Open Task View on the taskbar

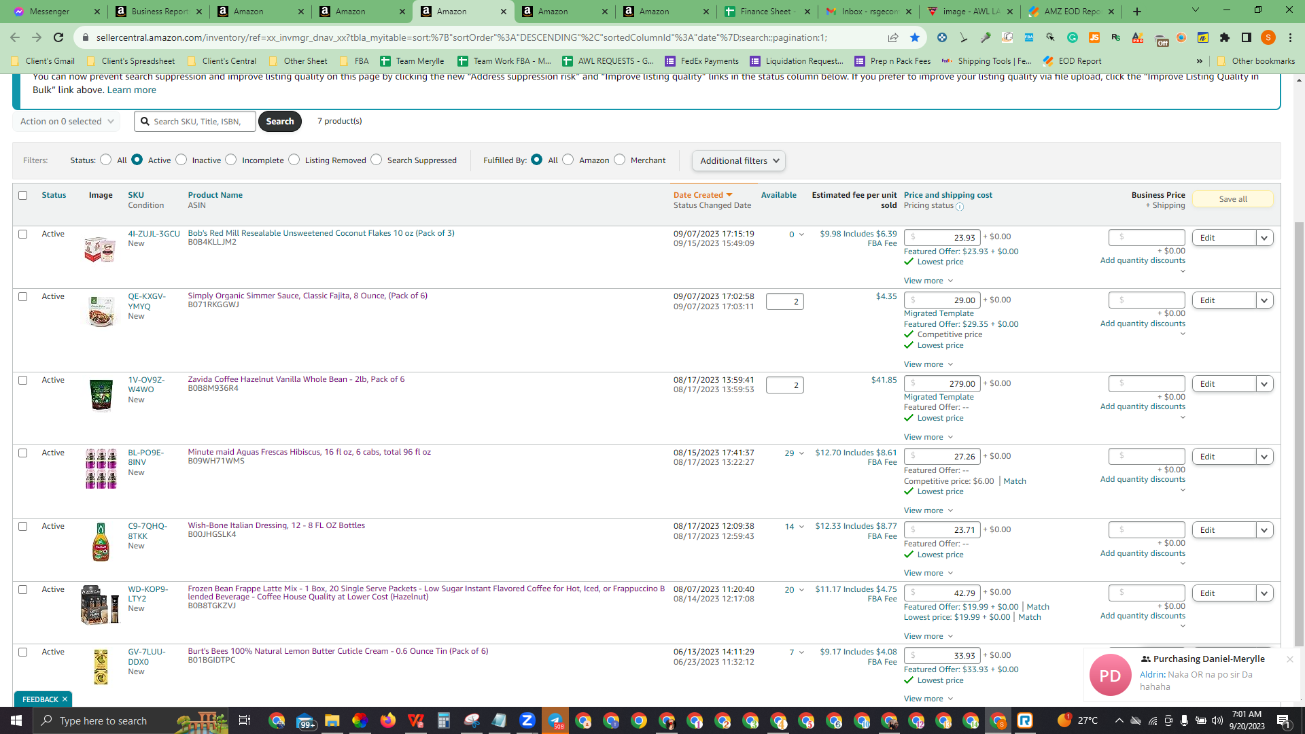[245, 720]
